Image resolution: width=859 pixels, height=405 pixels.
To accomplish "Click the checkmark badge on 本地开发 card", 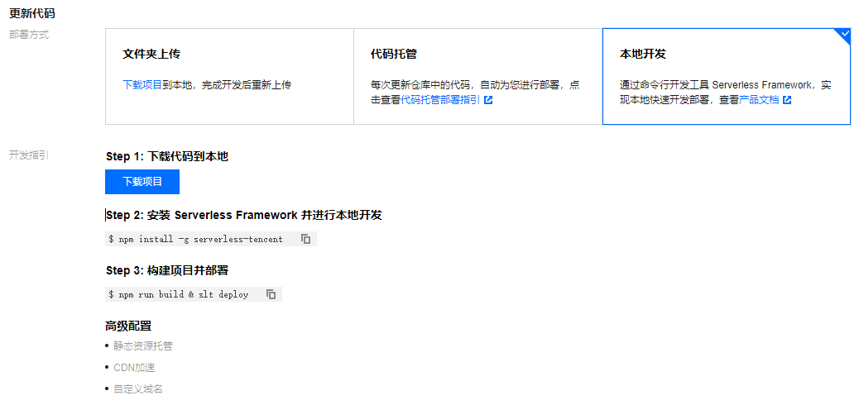I will (x=843, y=35).
